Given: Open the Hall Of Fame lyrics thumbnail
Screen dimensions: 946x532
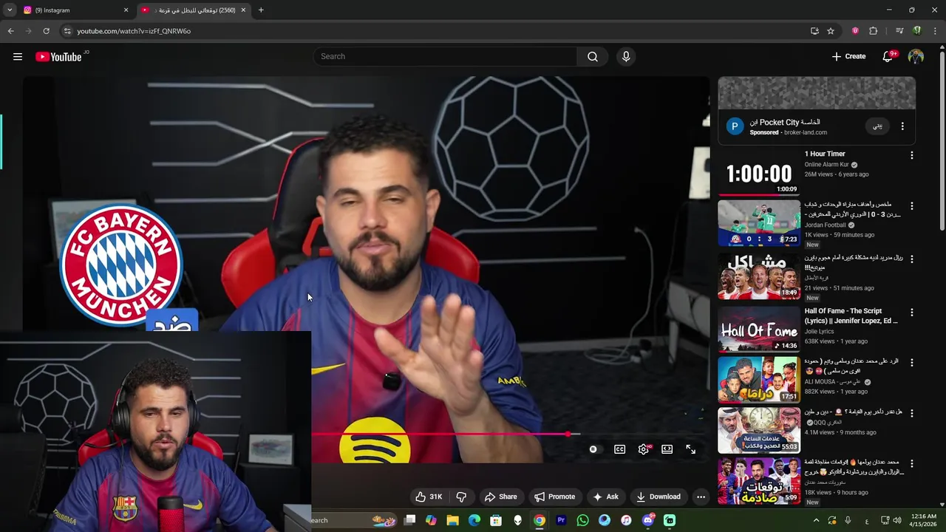Looking at the screenshot, I should click(759, 329).
